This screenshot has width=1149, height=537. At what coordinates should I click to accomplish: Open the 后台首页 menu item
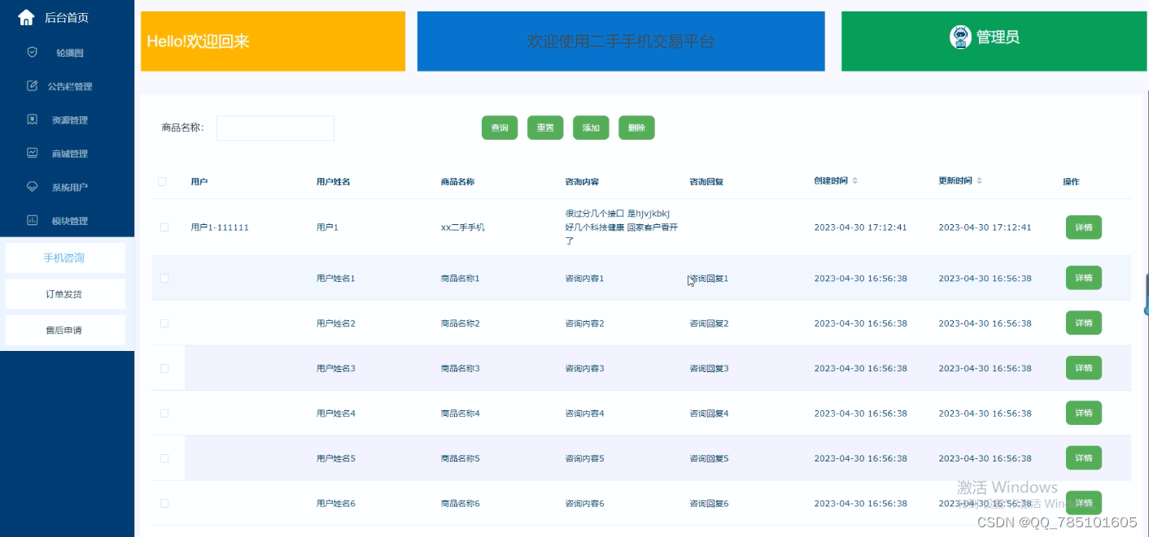[x=67, y=17]
